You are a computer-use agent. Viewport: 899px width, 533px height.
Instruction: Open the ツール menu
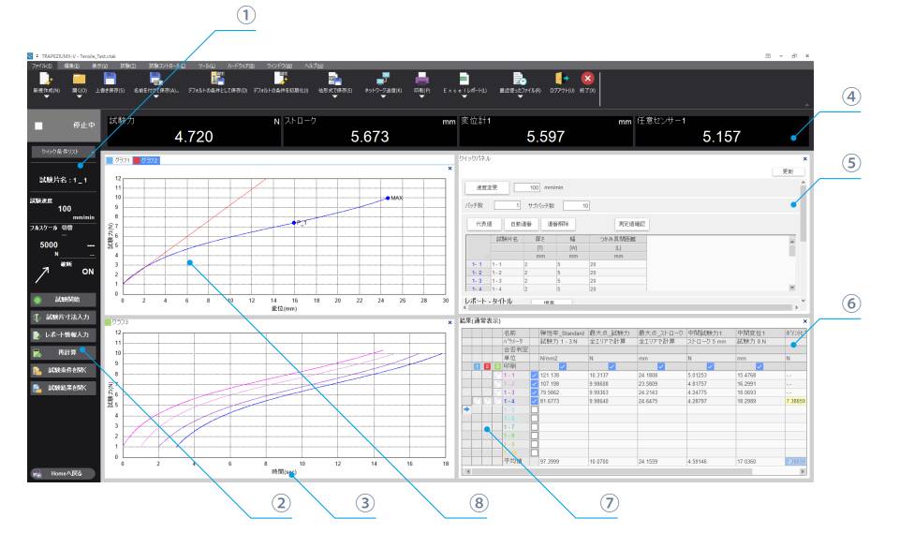206,66
